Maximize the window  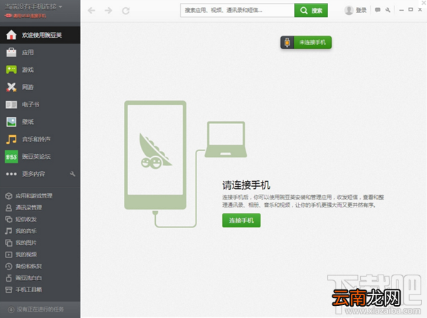(x=411, y=10)
